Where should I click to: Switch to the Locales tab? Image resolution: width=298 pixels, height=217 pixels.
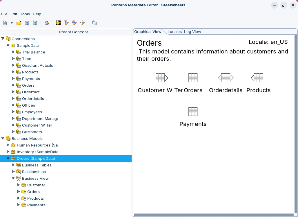coord(175,32)
